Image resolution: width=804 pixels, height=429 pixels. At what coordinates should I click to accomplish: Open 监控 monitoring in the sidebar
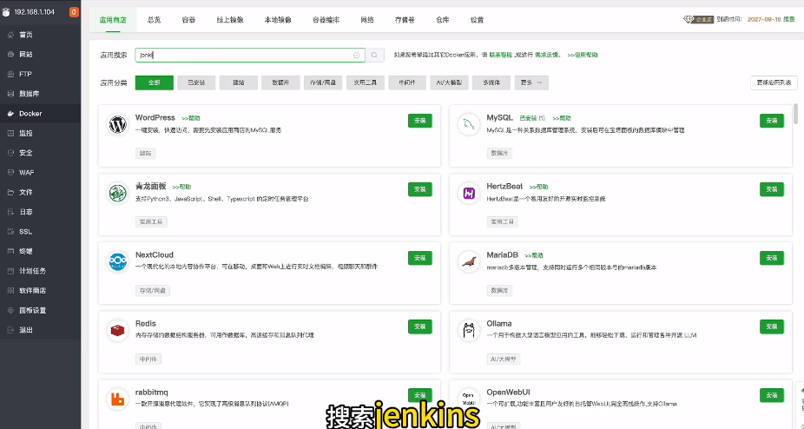point(40,133)
